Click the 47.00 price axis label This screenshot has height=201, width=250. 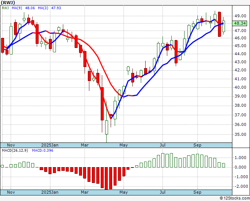[240, 31]
